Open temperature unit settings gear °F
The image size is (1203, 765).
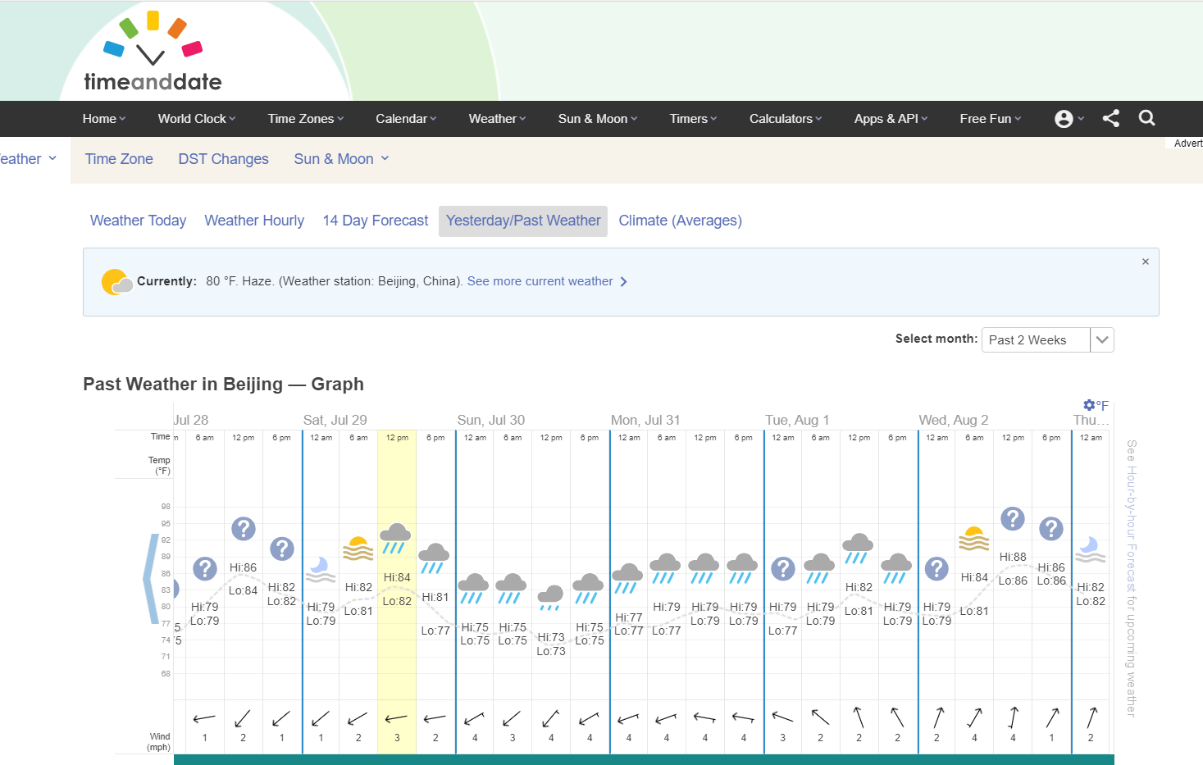pos(1096,405)
